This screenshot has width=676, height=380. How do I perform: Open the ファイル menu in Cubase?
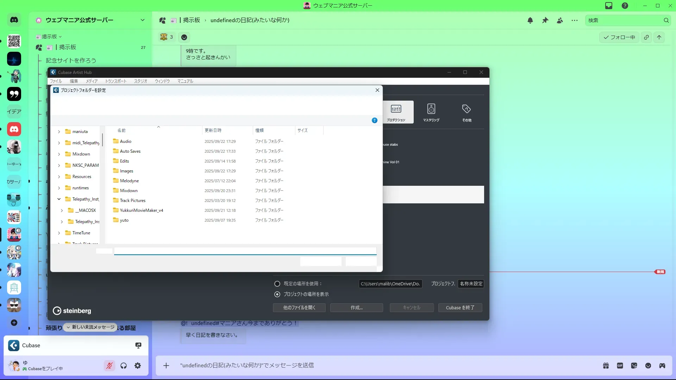(x=56, y=81)
